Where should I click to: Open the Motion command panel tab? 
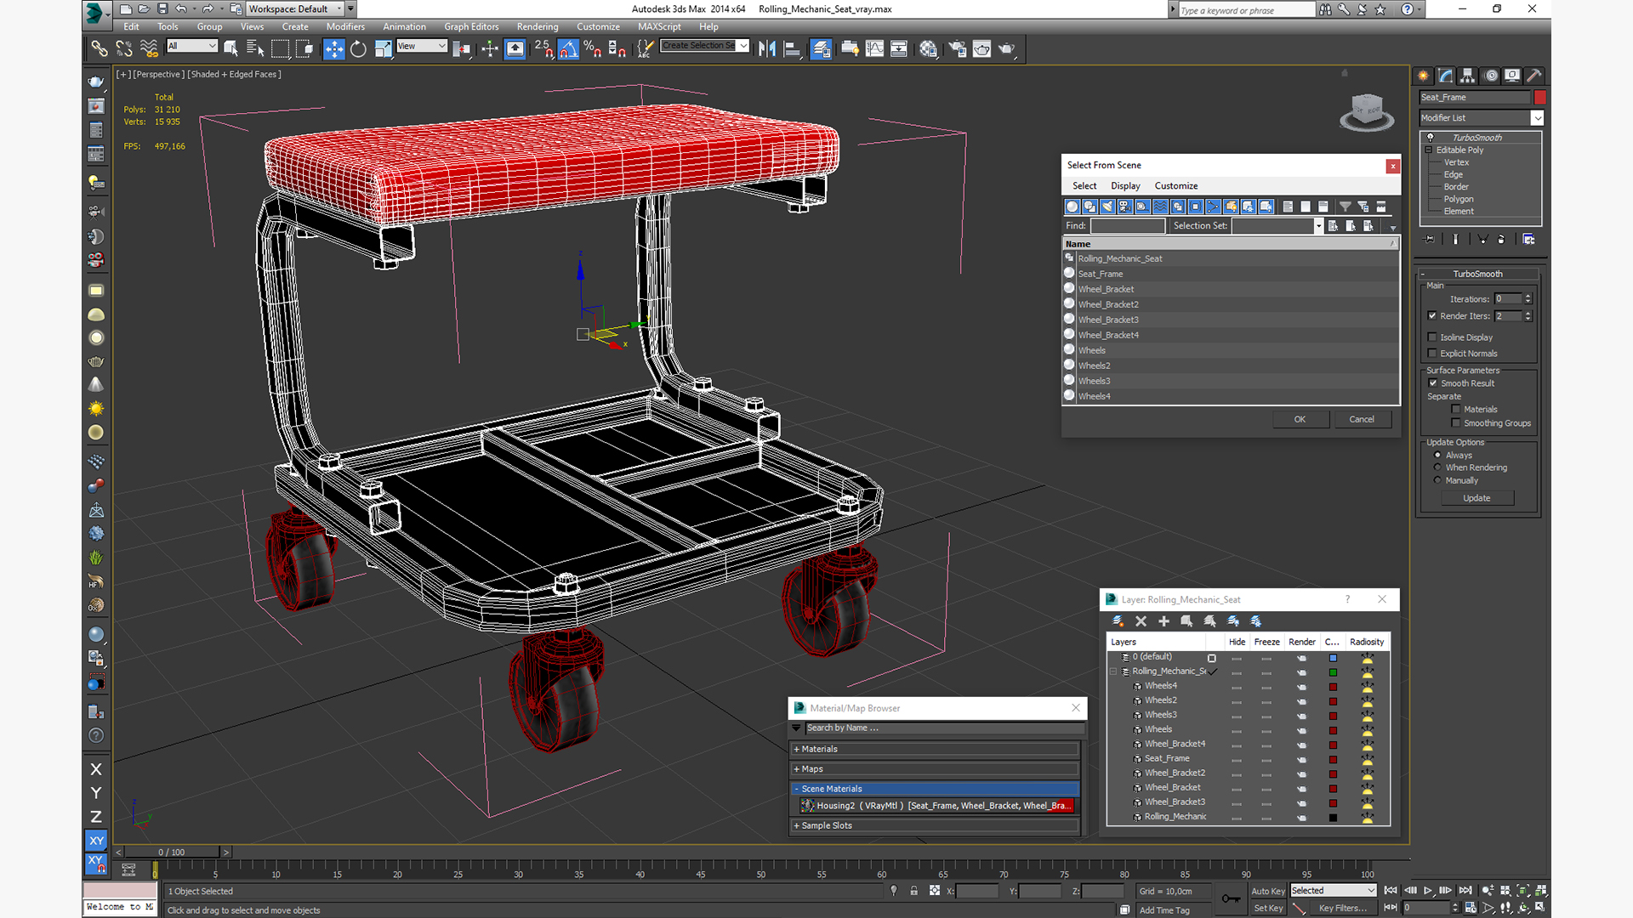[1490, 76]
